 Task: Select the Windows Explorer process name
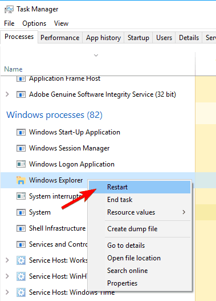coord(56,180)
